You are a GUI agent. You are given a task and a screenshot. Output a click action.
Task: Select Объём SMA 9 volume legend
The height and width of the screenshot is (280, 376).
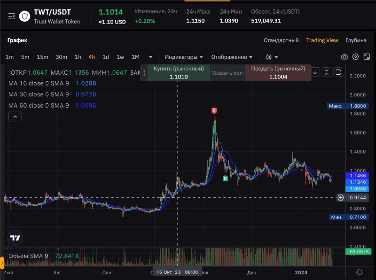click(x=28, y=256)
